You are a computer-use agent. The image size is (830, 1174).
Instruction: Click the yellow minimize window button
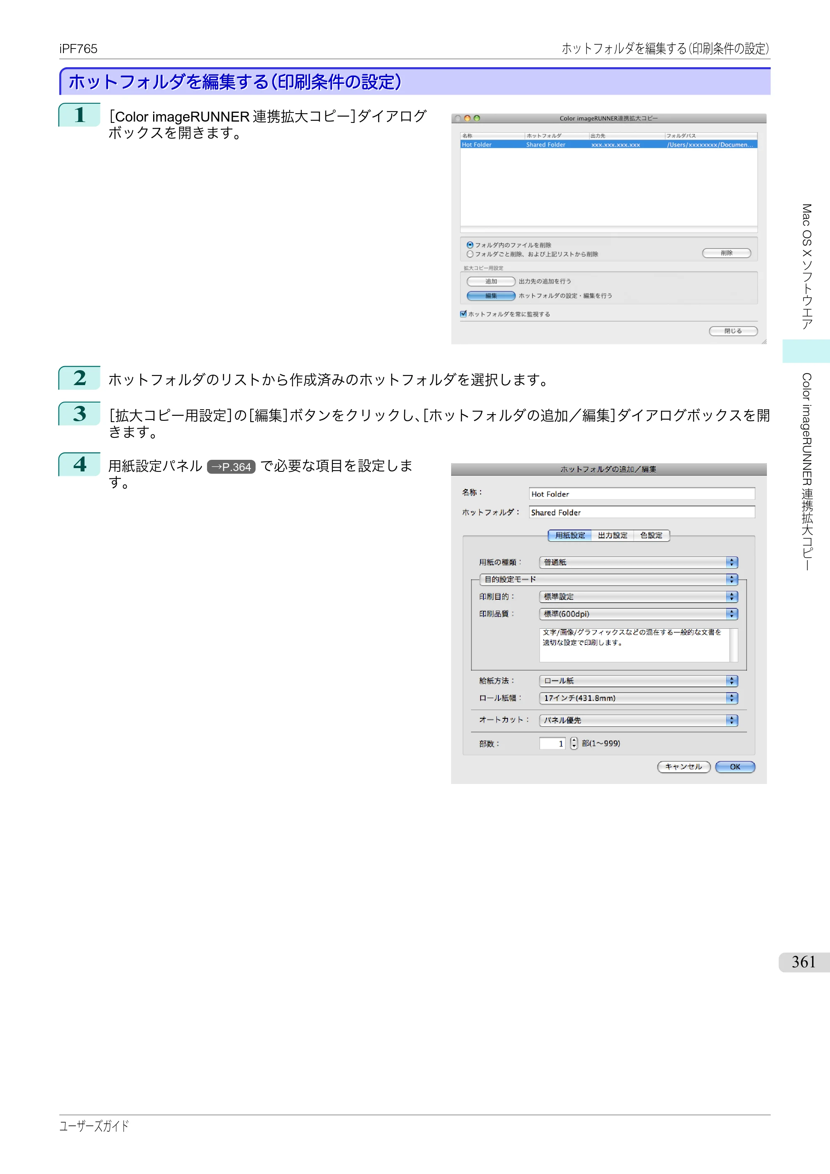point(467,118)
